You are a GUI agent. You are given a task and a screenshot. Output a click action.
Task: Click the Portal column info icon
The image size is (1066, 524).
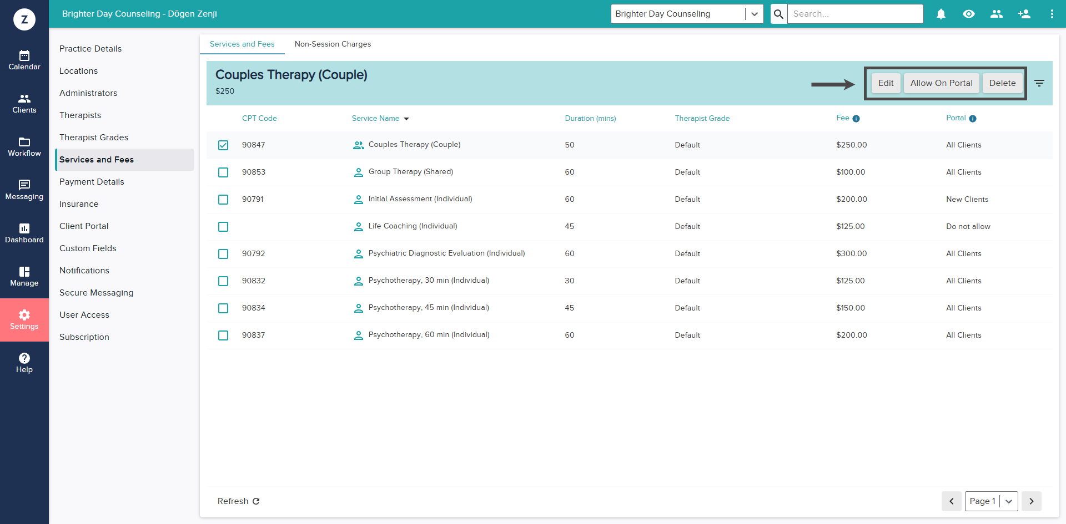click(x=973, y=119)
